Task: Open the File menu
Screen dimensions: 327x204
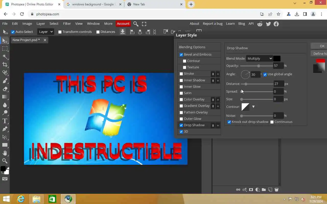Action: tap(5, 23)
